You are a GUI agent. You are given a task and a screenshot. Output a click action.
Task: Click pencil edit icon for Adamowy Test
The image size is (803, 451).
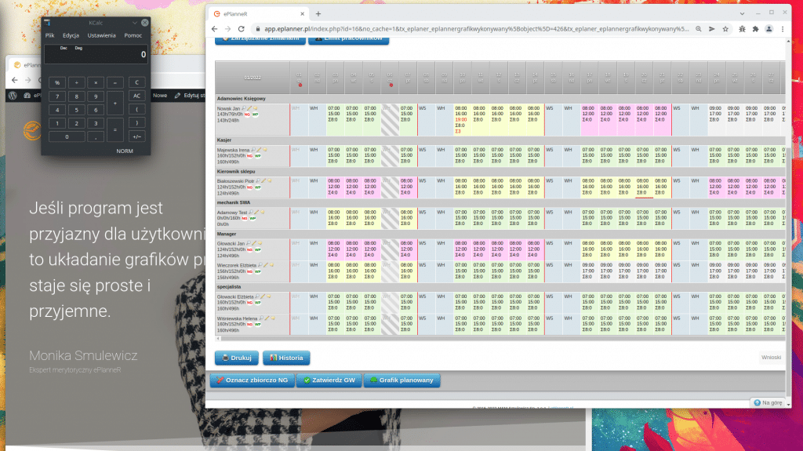click(256, 213)
